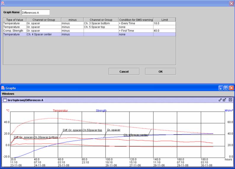Screen dimensions: 235x169
Task: Click 'none' condition in highlighted row
Action: click(x=136, y=34)
